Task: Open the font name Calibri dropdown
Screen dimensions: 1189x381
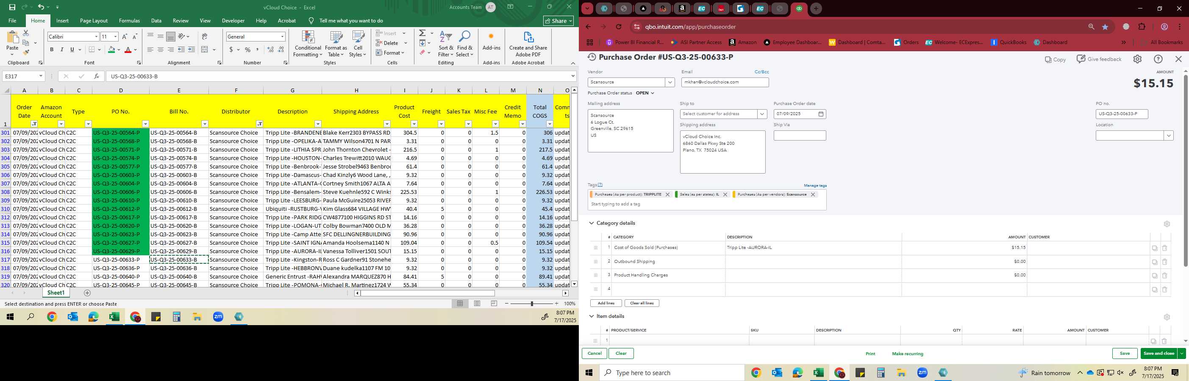Action: click(96, 36)
